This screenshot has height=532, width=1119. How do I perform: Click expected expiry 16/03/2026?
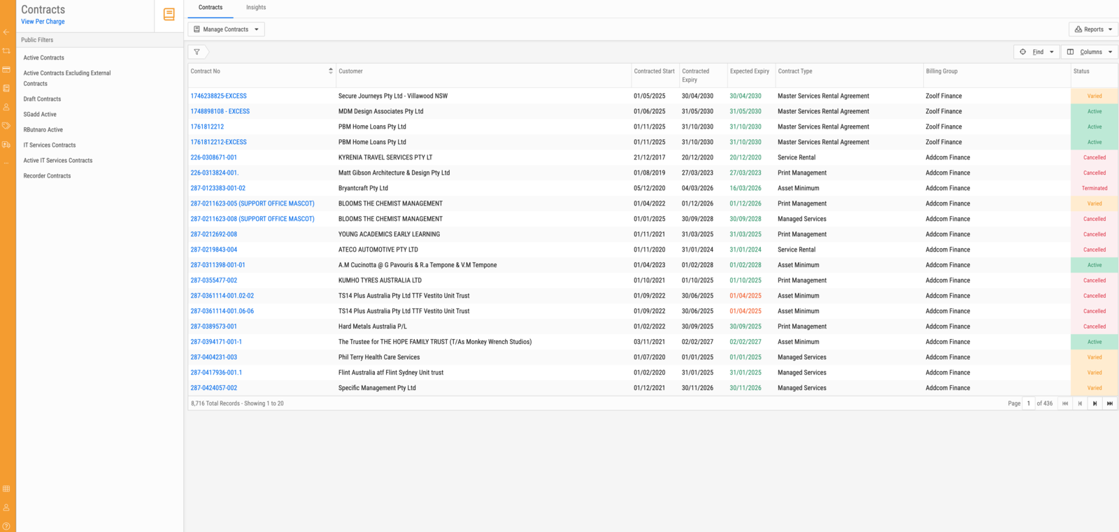(746, 188)
